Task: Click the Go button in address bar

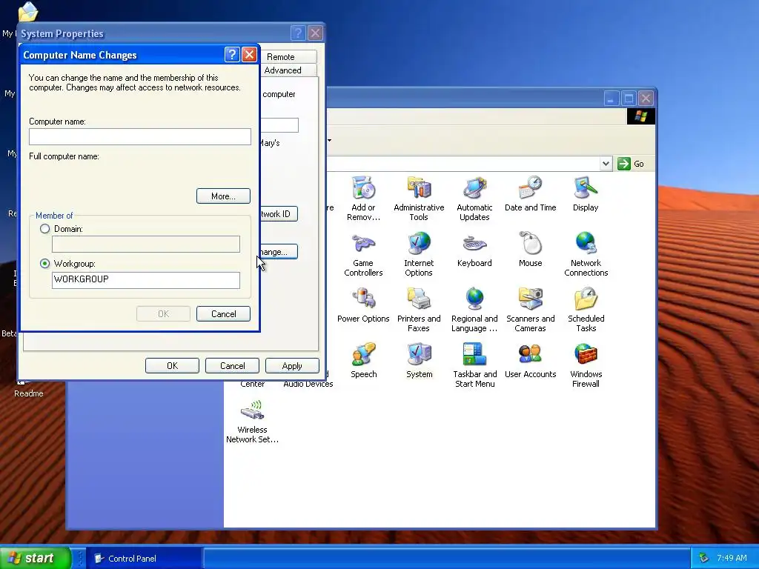Action: pyautogui.click(x=631, y=164)
